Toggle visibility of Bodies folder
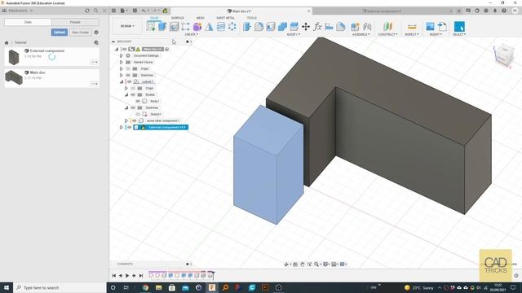Screen dimensions: 522x293 click(x=133, y=94)
